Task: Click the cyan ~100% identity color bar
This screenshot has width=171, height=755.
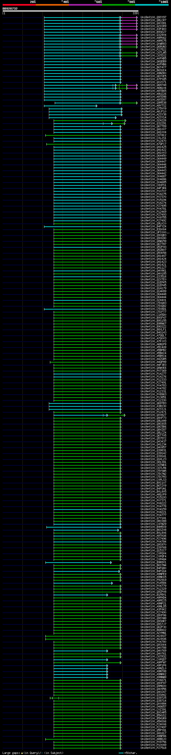Action: point(152,5)
